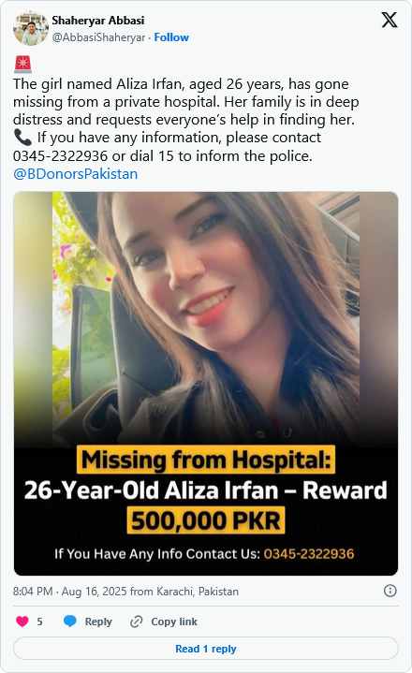Viewport: 412px width, 673px height.
Task: Follow the @AbbasiShaheryar account
Action: coord(171,37)
